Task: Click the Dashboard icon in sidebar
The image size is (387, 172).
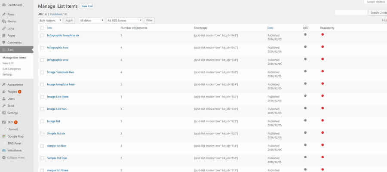Action: click(x=3, y=5)
